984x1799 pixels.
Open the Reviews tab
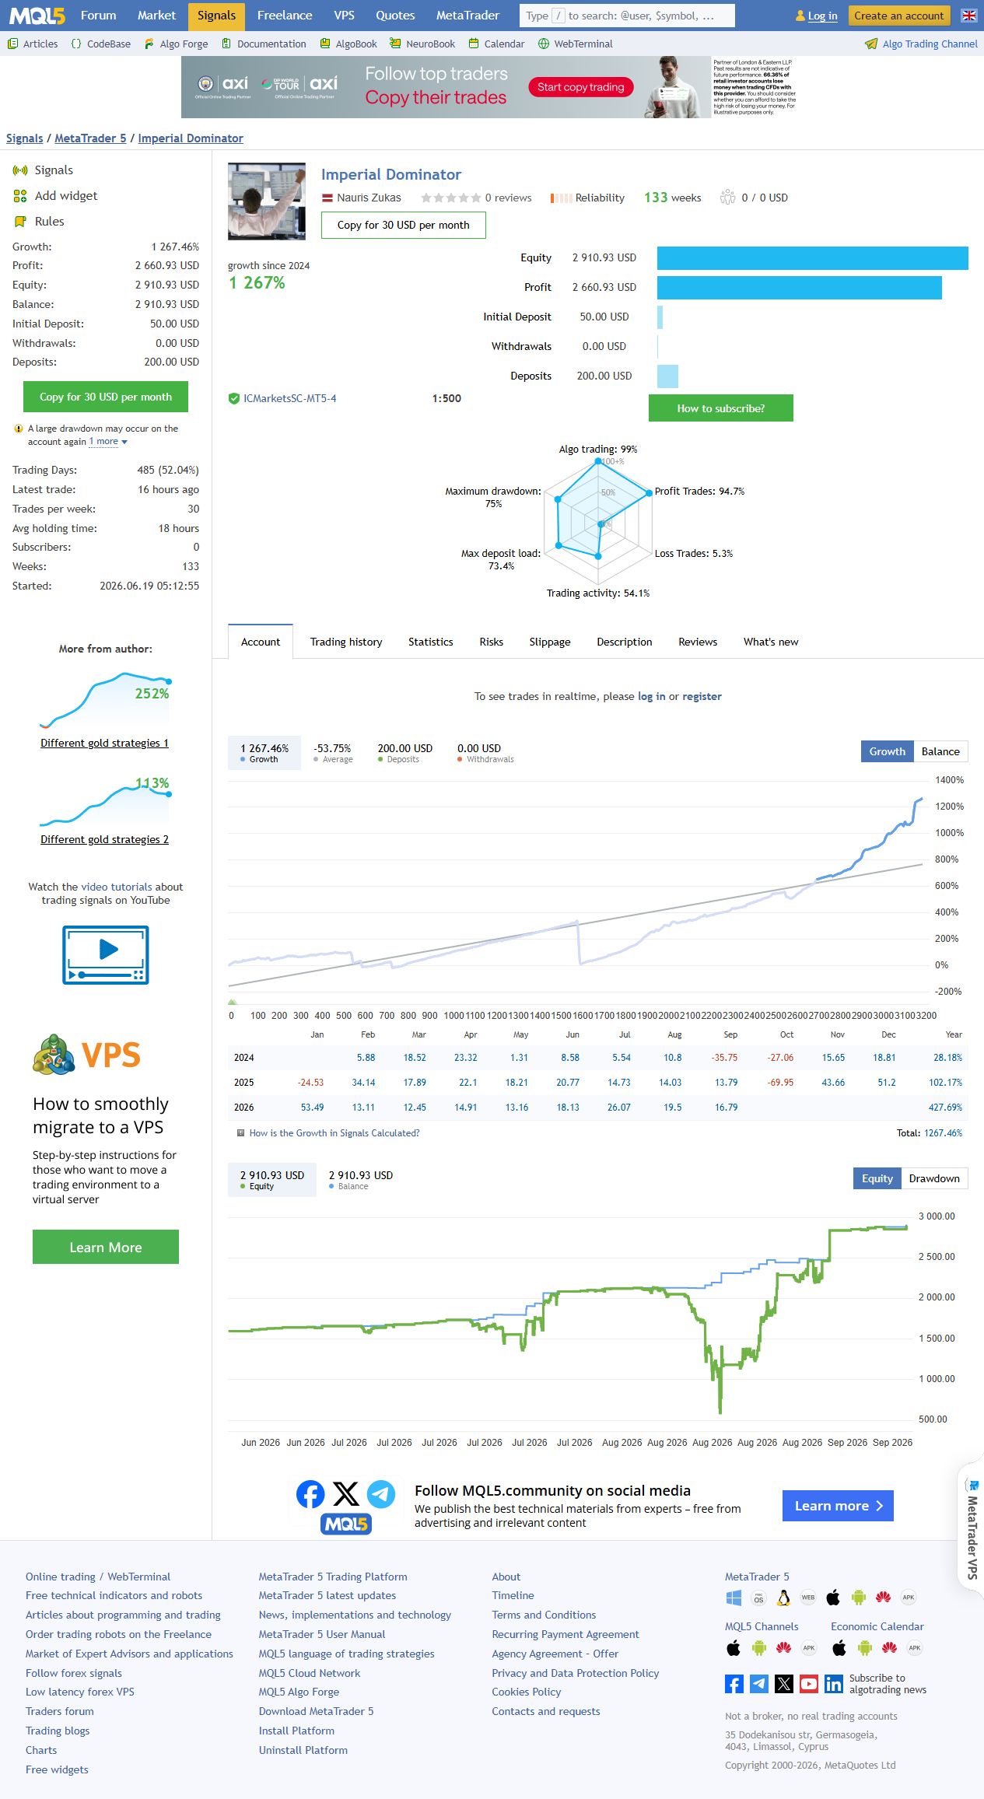698,642
